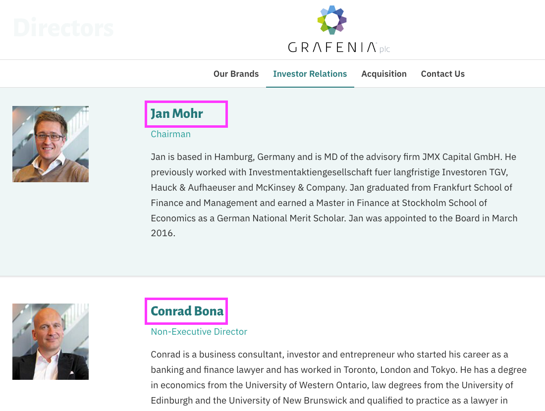Click the colorful Grafenia flower logo

tap(332, 20)
